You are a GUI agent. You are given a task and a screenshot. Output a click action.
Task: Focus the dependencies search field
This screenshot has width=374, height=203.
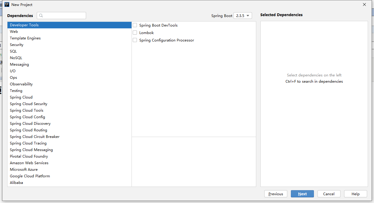pos(61,16)
